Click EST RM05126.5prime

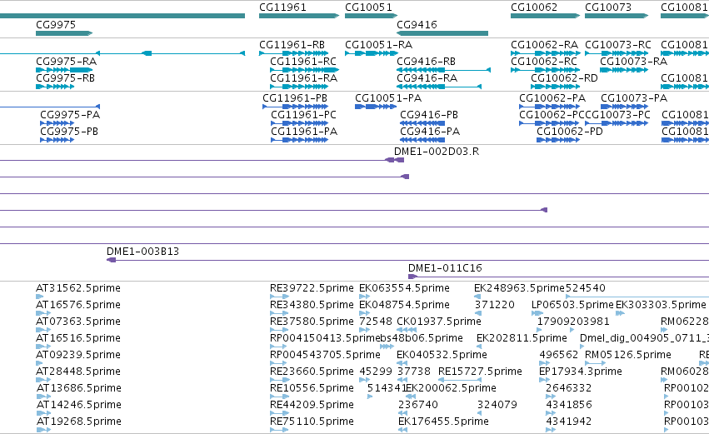click(x=628, y=355)
